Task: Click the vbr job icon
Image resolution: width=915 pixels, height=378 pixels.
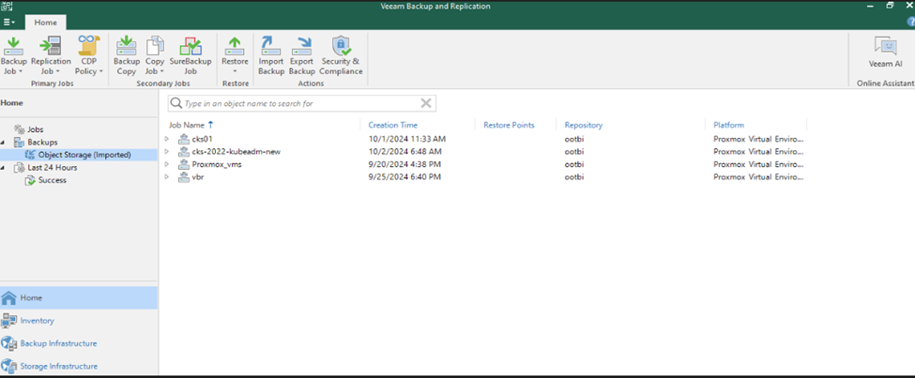Action: pos(184,176)
